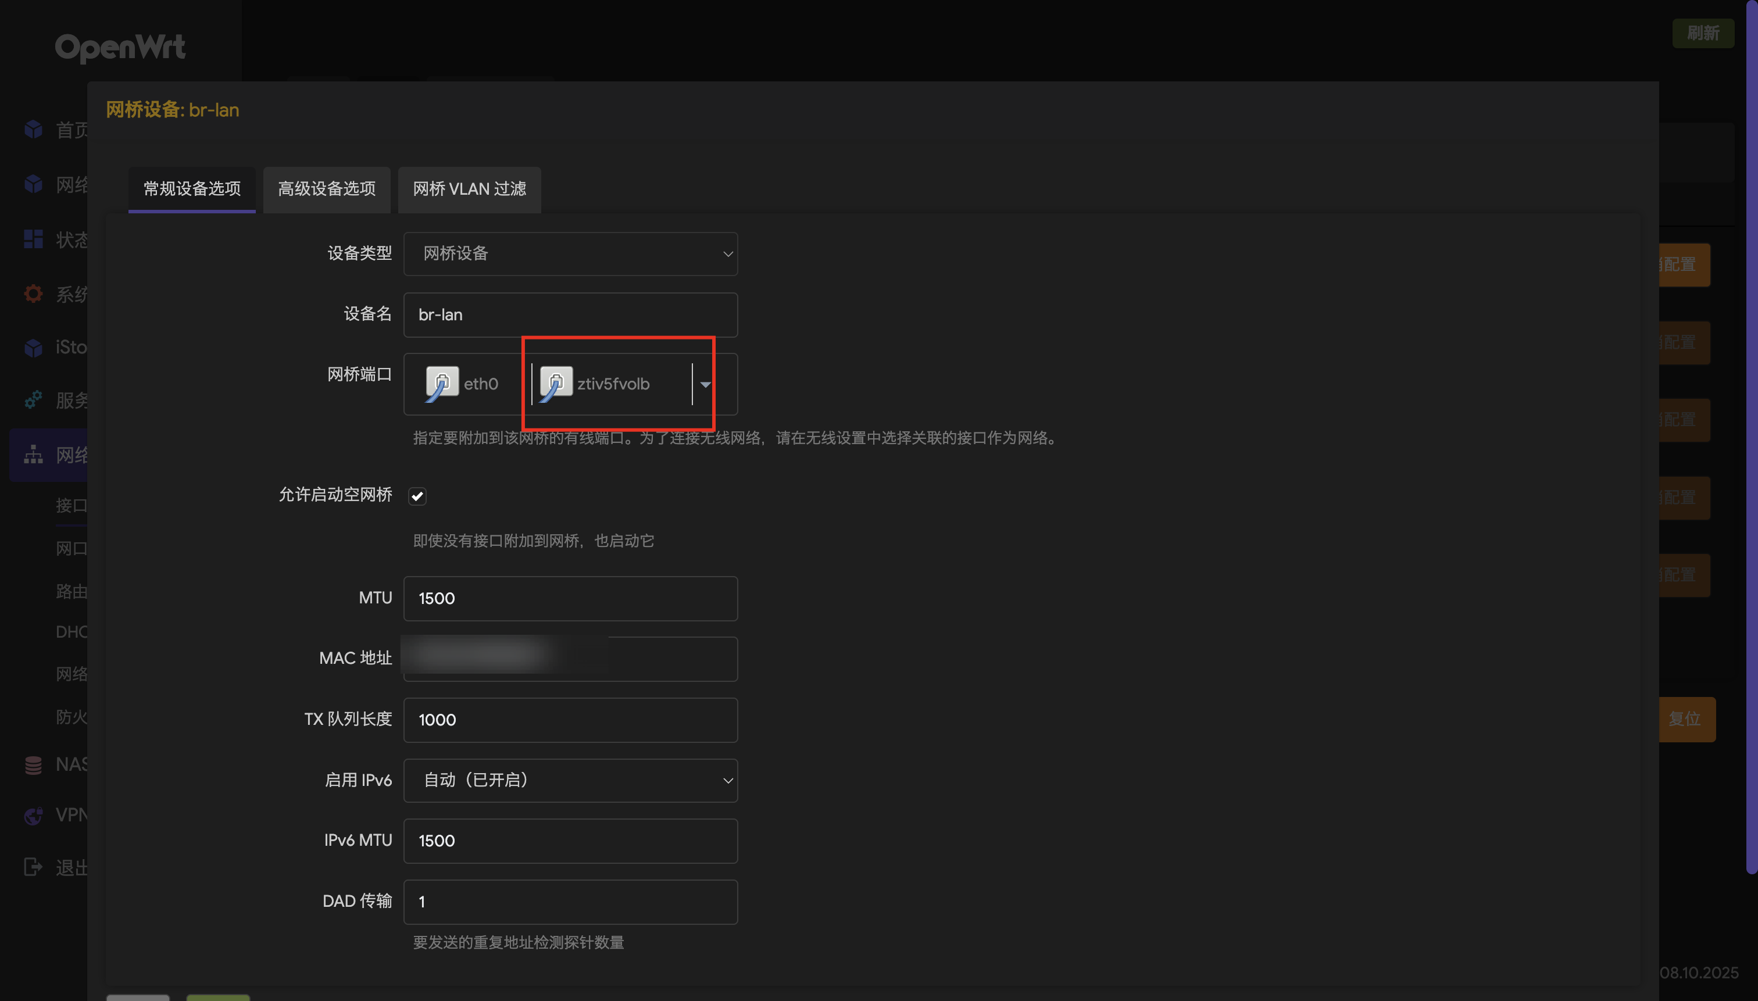The width and height of the screenshot is (1758, 1001).
Task: Click the status dashboard icon in sidebar
Action: [x=33, y=239]
